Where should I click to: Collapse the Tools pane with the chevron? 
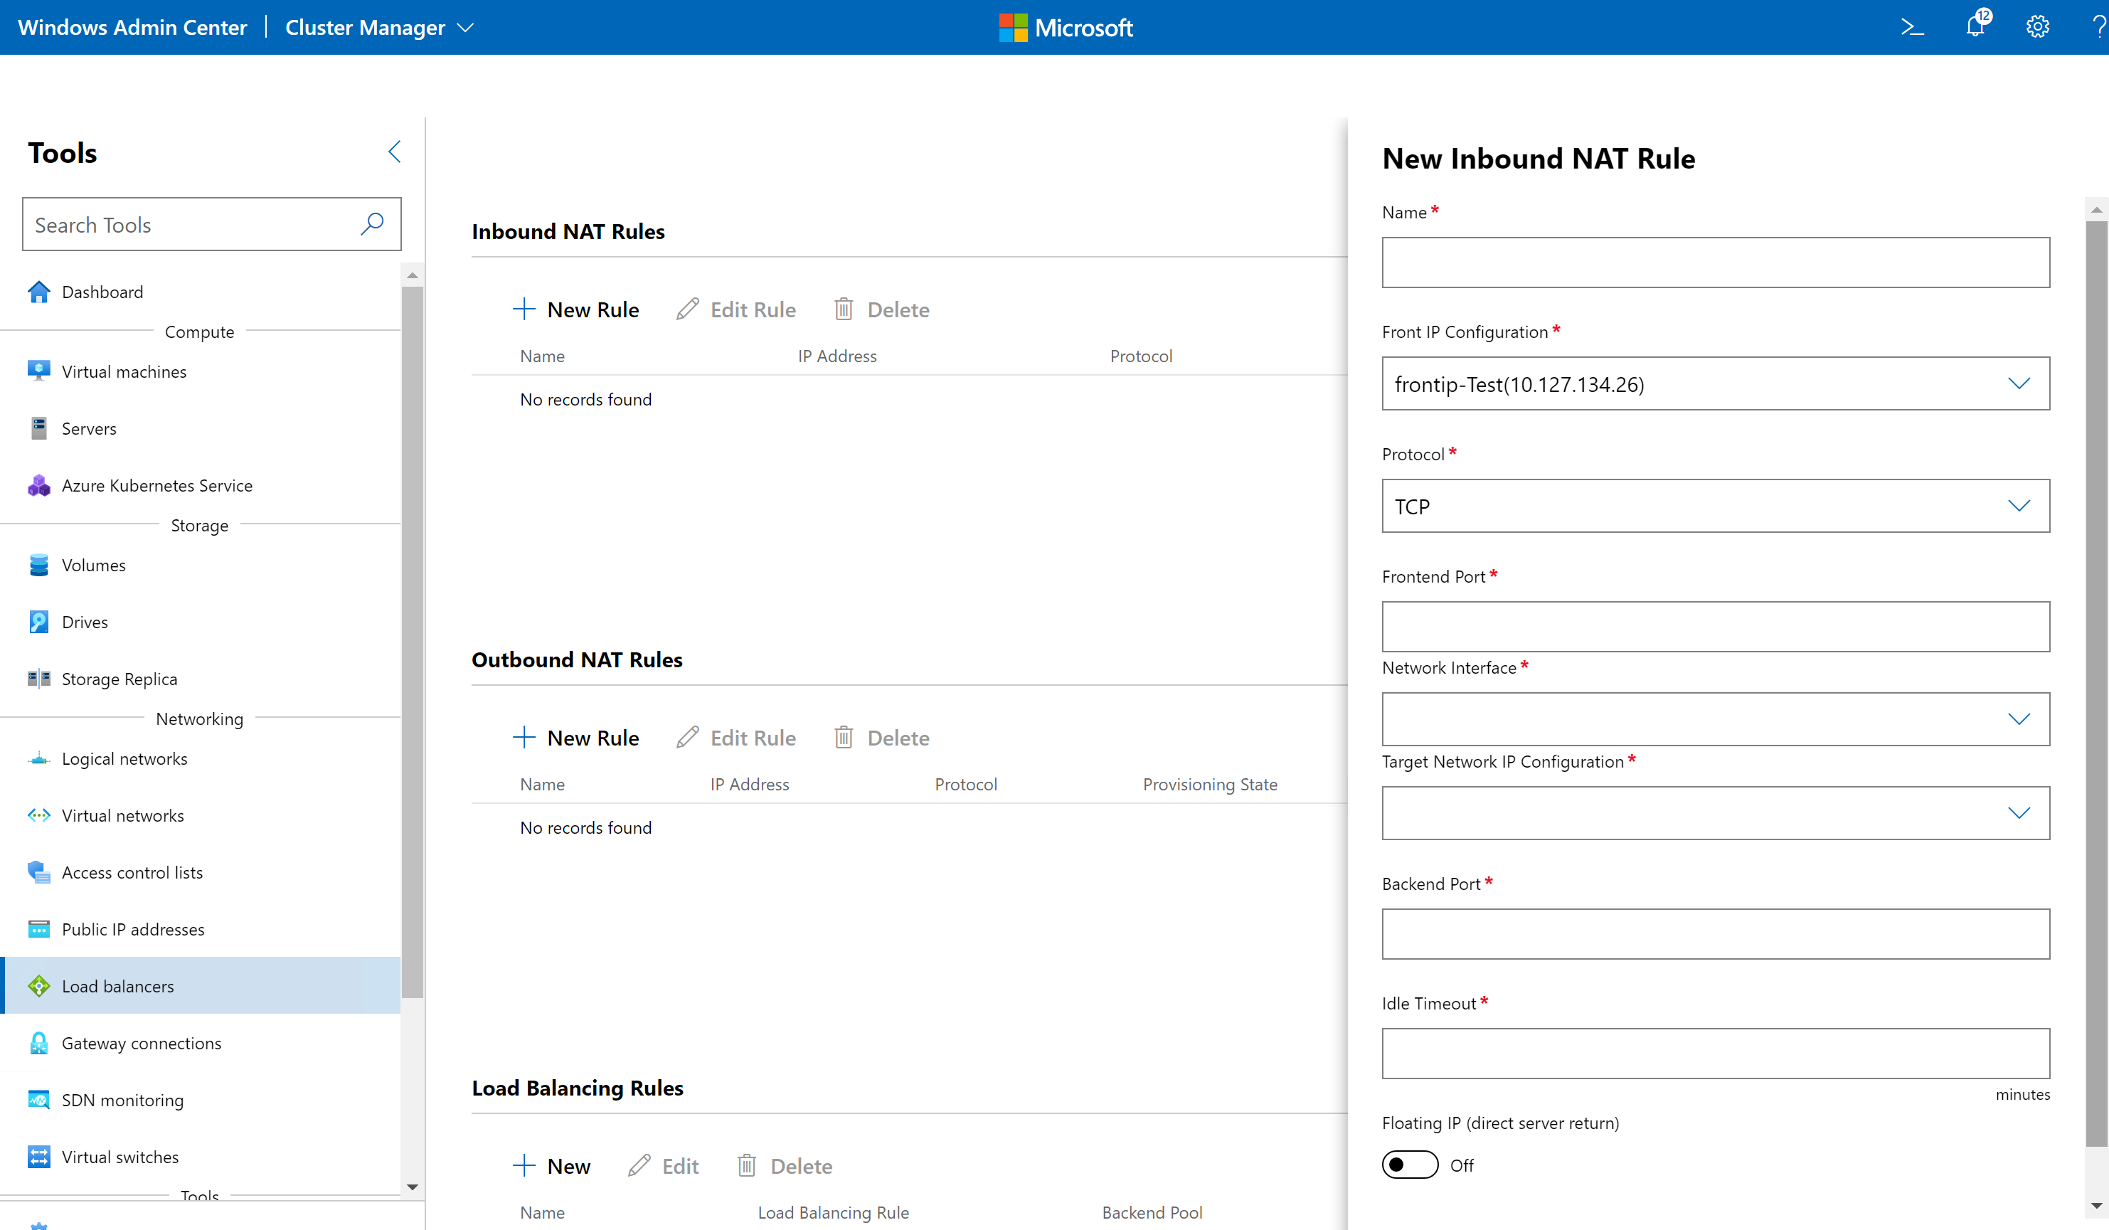pos(395,152)
